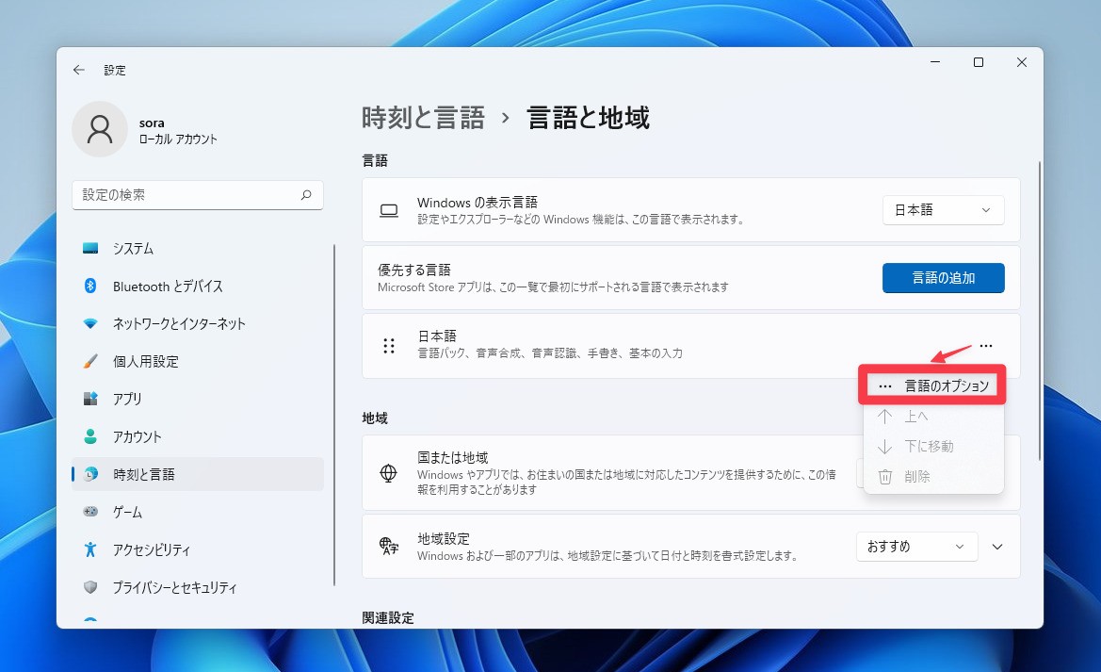This screenshot has width=1101, height=672.
Task: Click the sidebar vertical scrollbar
Action: [334, 415]
